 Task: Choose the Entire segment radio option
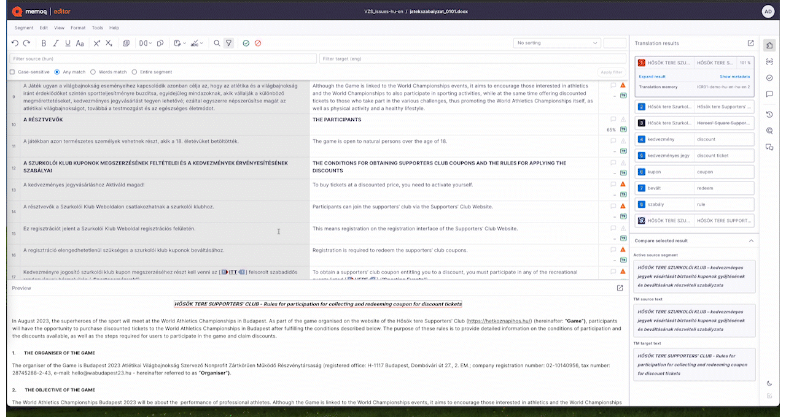pyautogui.click(x=134, y=72)
